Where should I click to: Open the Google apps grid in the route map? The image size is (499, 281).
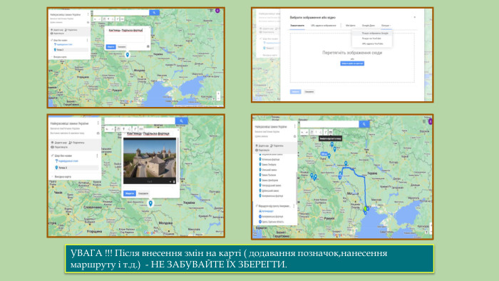[x=424, y=121]
